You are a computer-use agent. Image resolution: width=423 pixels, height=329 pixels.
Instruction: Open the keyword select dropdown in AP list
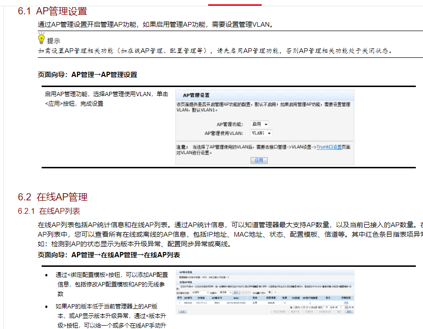(225, 293)
